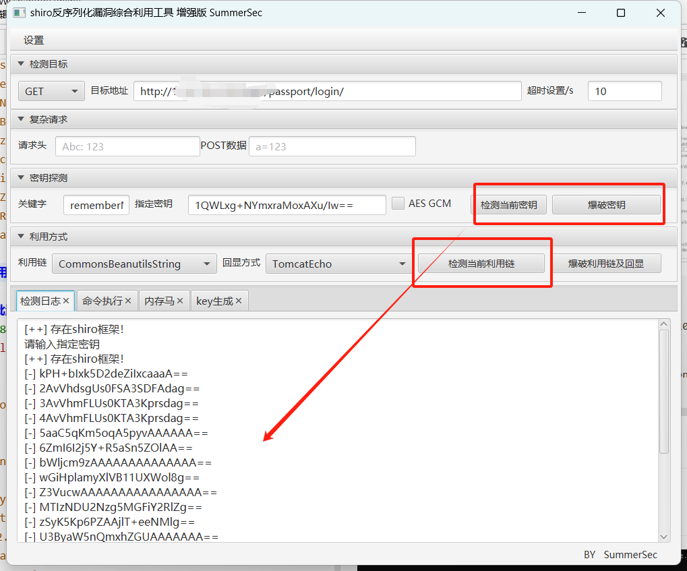Collapse the 复杂请求 section
Viewport: 687px width, 571px height.
pos(21,119)
